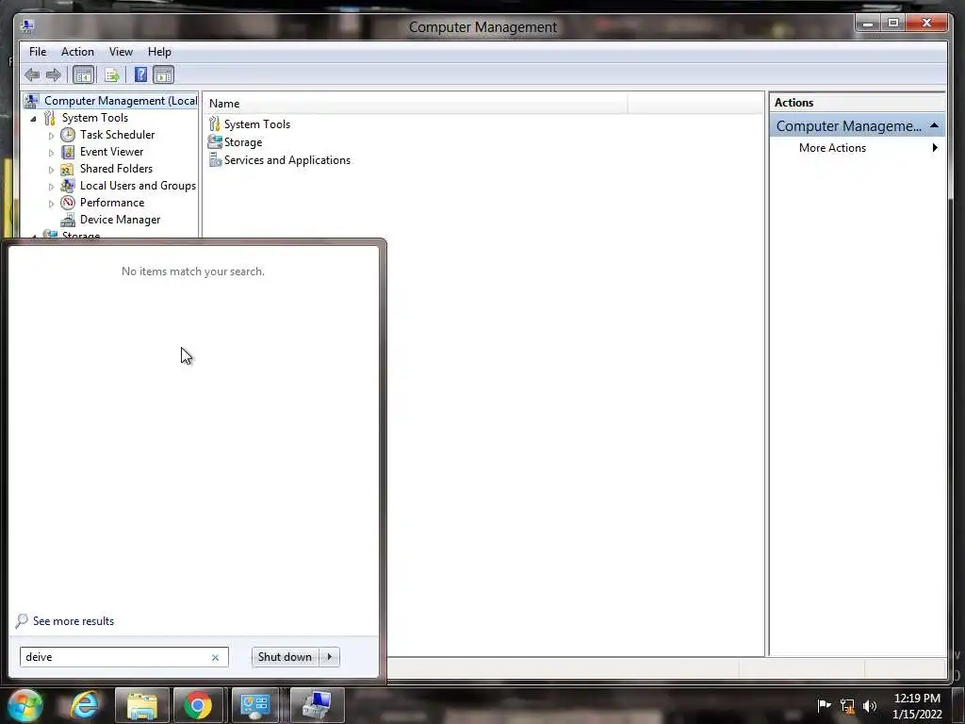Collapse Computer Management actions section arrow
965x724 pixels.
[x=934, y=125]
